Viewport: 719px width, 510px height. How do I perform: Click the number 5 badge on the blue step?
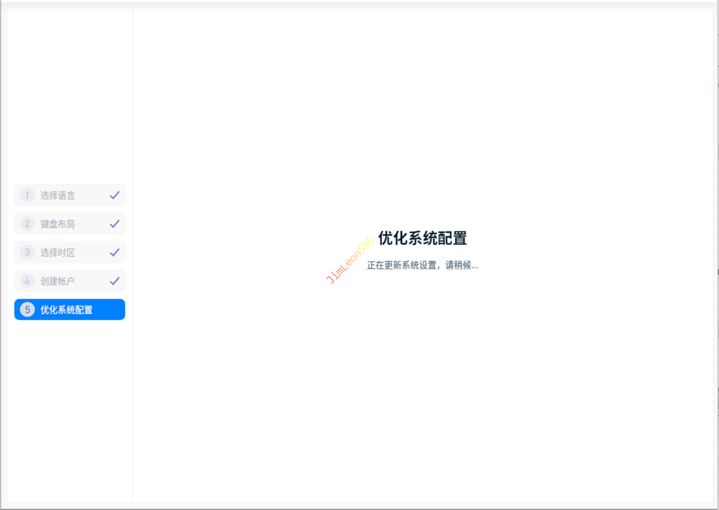[x=27, y=310]
